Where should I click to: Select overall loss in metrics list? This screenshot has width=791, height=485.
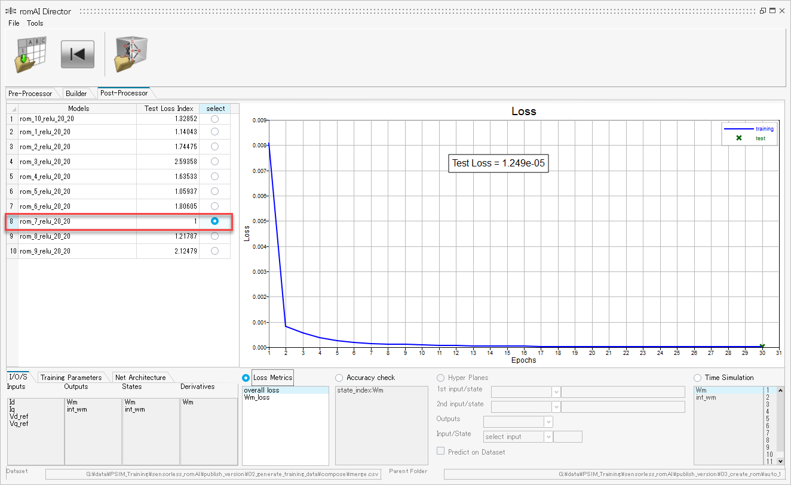(286, 390)
